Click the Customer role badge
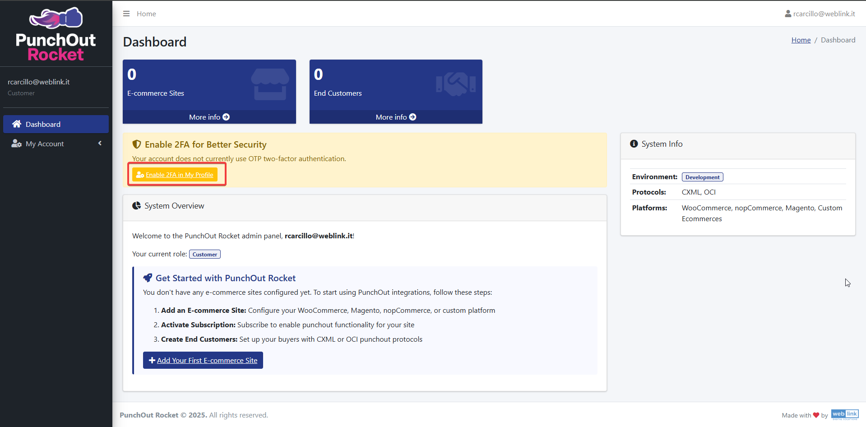Screen dimensions: 866x427 [204, 255]
